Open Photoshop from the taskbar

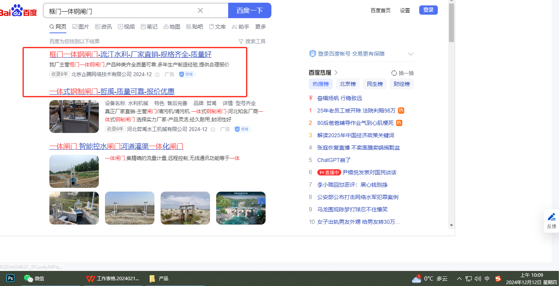point(10,278)
